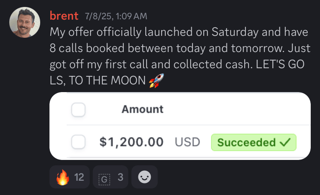Toggle the Amount header select-all checkbox
The width and height of the screenshot is (320, 195).
(x=78, y=110)
